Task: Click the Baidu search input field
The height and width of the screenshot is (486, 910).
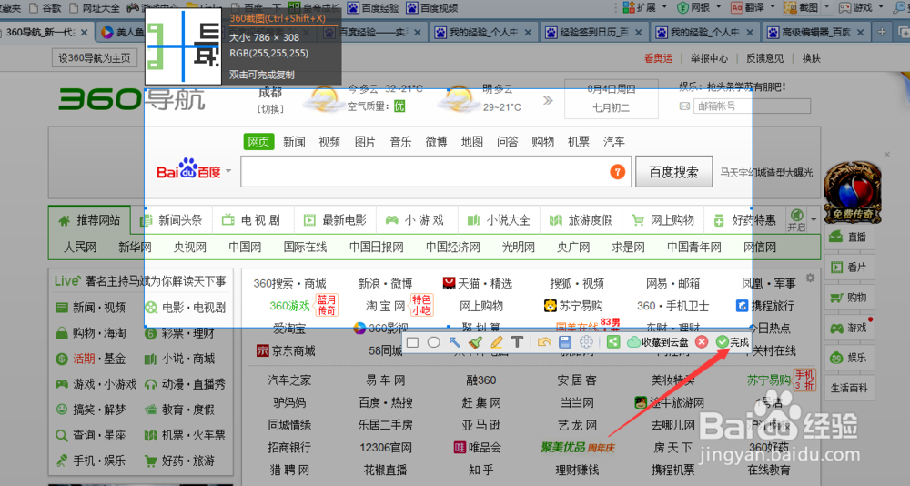Action: (x=435, y=172)
